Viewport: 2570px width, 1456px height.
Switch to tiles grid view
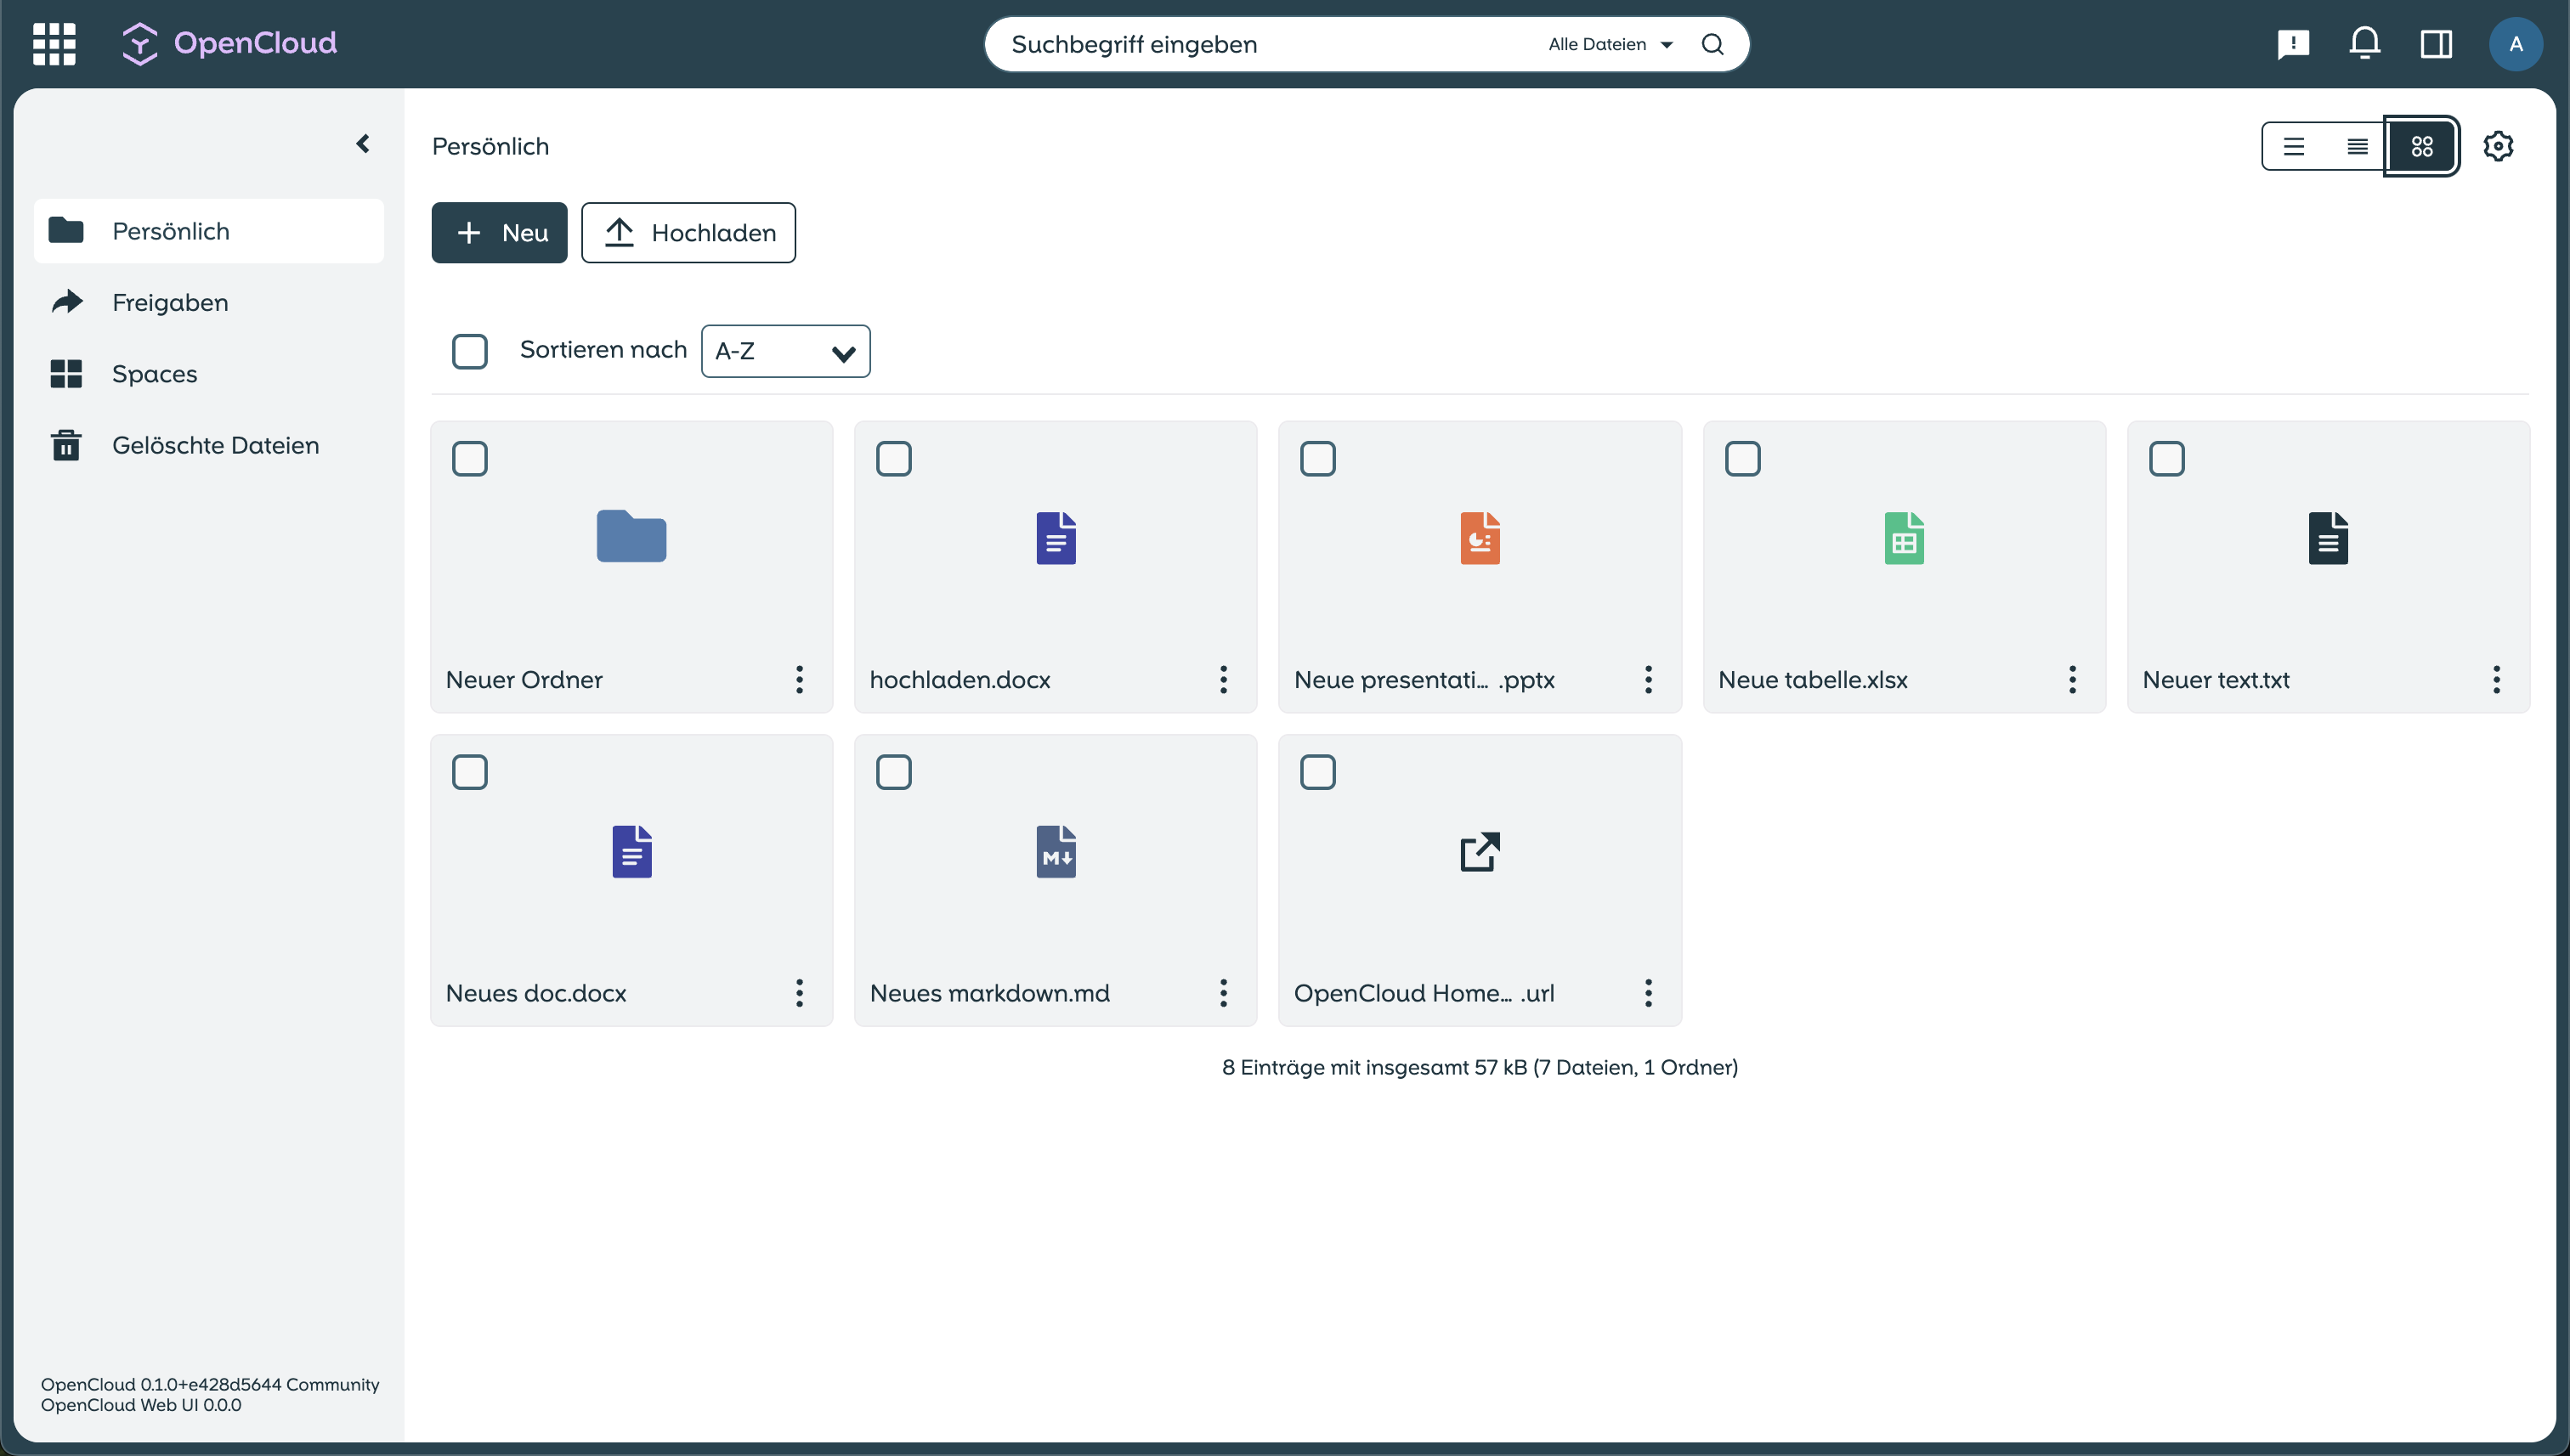(2421, 147)
